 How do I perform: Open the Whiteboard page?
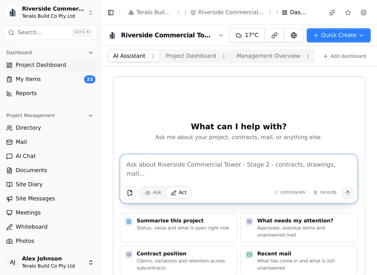[50, 227]
